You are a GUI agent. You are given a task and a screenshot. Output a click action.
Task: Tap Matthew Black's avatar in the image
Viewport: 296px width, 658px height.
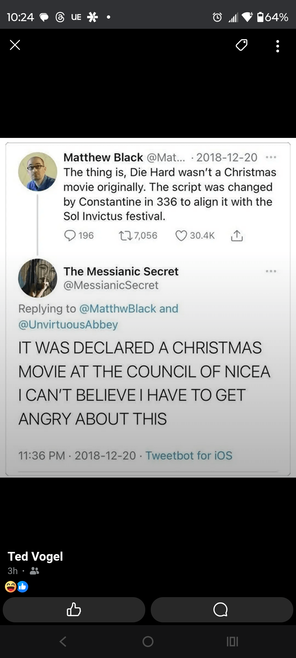tap(38, 172)
